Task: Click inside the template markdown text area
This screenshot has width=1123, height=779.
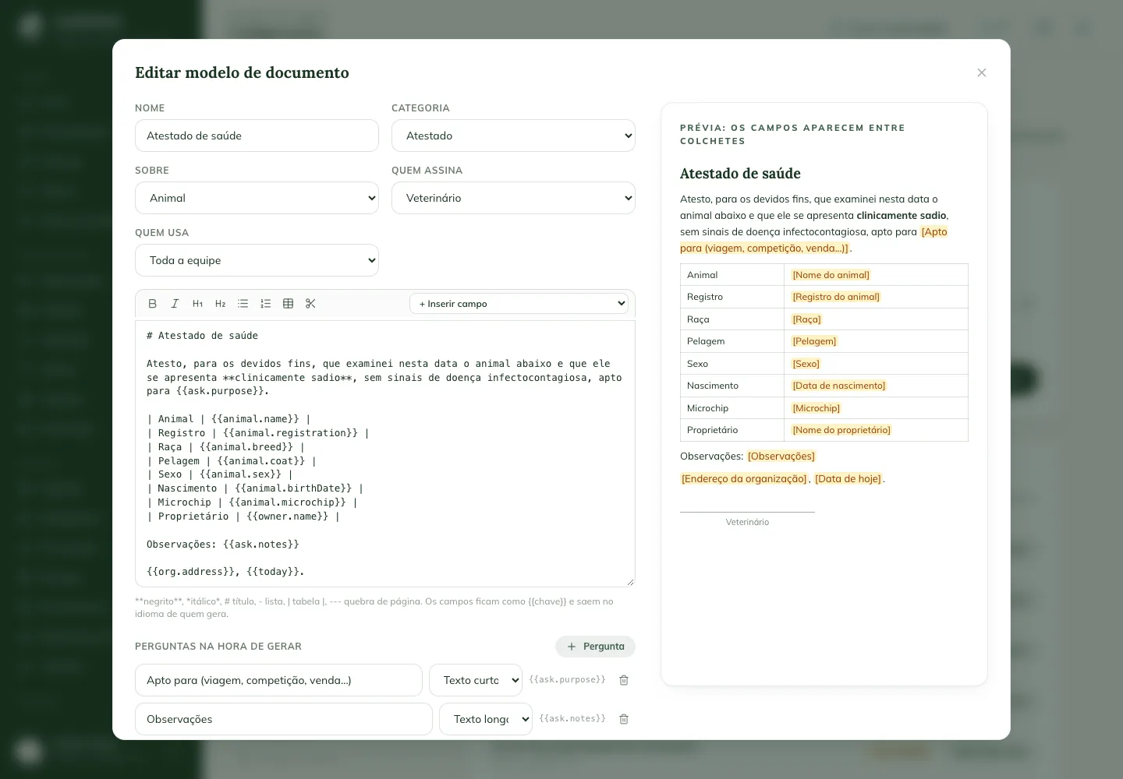Action: [385, 453]
